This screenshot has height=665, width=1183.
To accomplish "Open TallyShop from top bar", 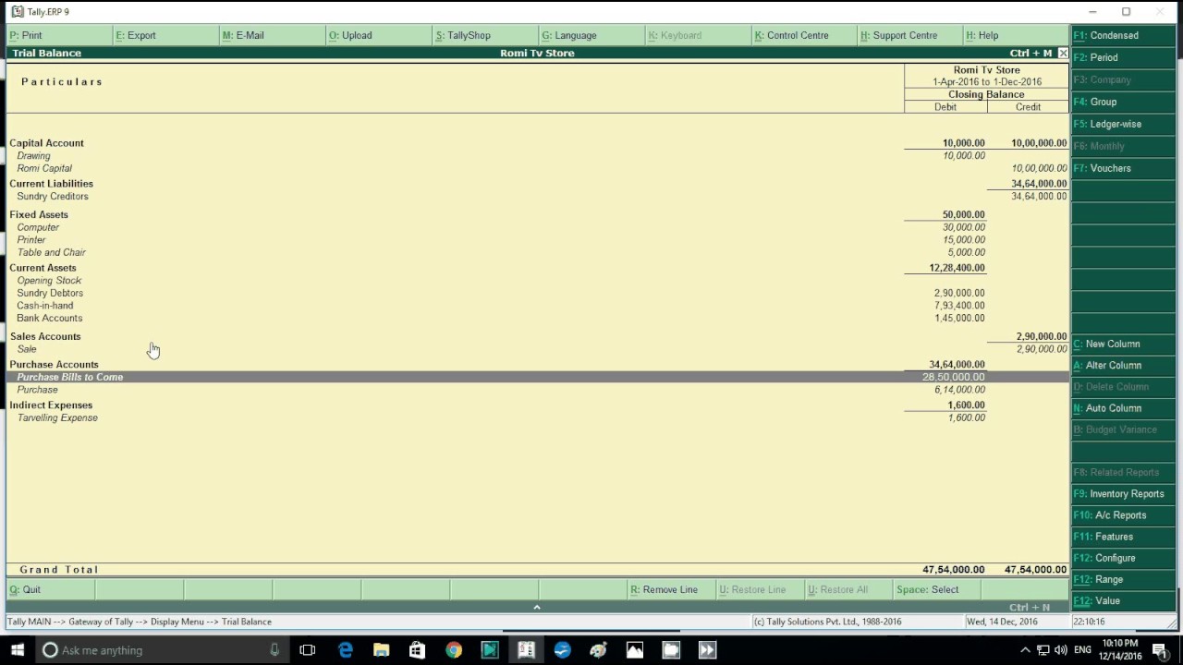I will pyautogui.click(x=484, y=35).
